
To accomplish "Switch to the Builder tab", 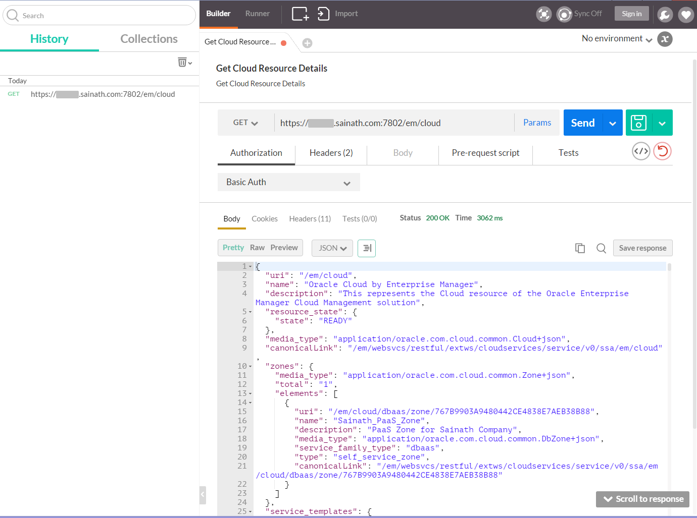I will point(218,14).
